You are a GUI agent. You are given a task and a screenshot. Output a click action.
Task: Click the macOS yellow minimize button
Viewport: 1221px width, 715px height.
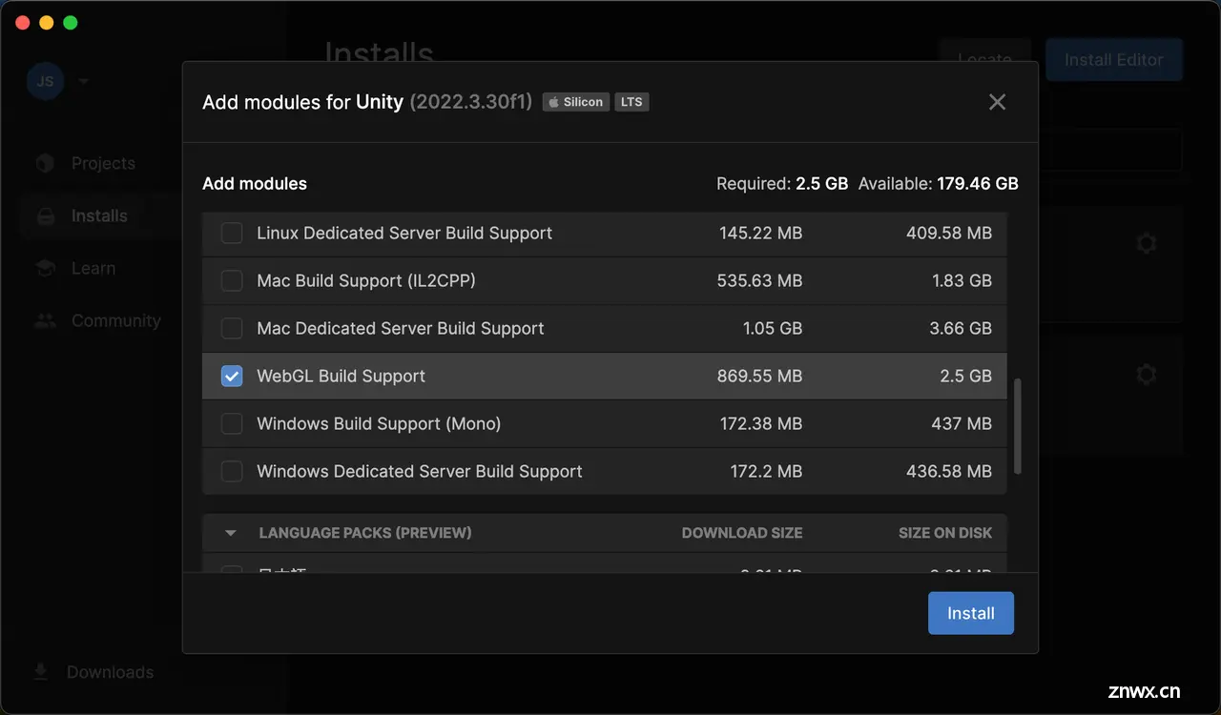pyautogui.click(x=46, y=22)
